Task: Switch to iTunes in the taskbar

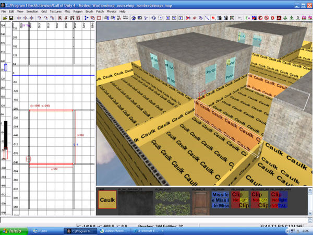Action: click(46, 231)
